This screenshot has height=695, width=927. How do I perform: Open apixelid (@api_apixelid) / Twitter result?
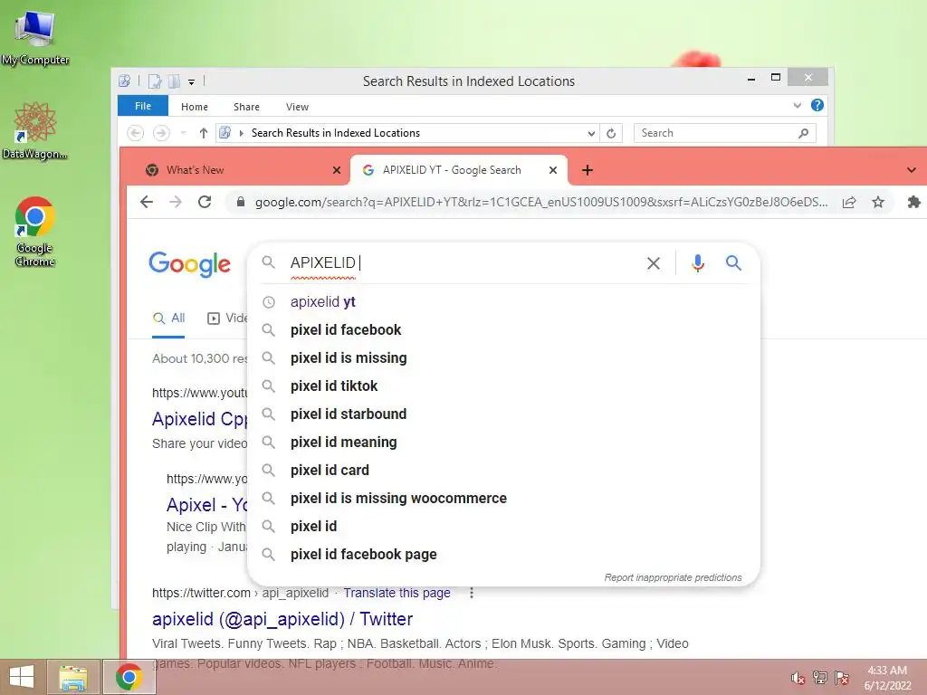click(x=282, y=619)
